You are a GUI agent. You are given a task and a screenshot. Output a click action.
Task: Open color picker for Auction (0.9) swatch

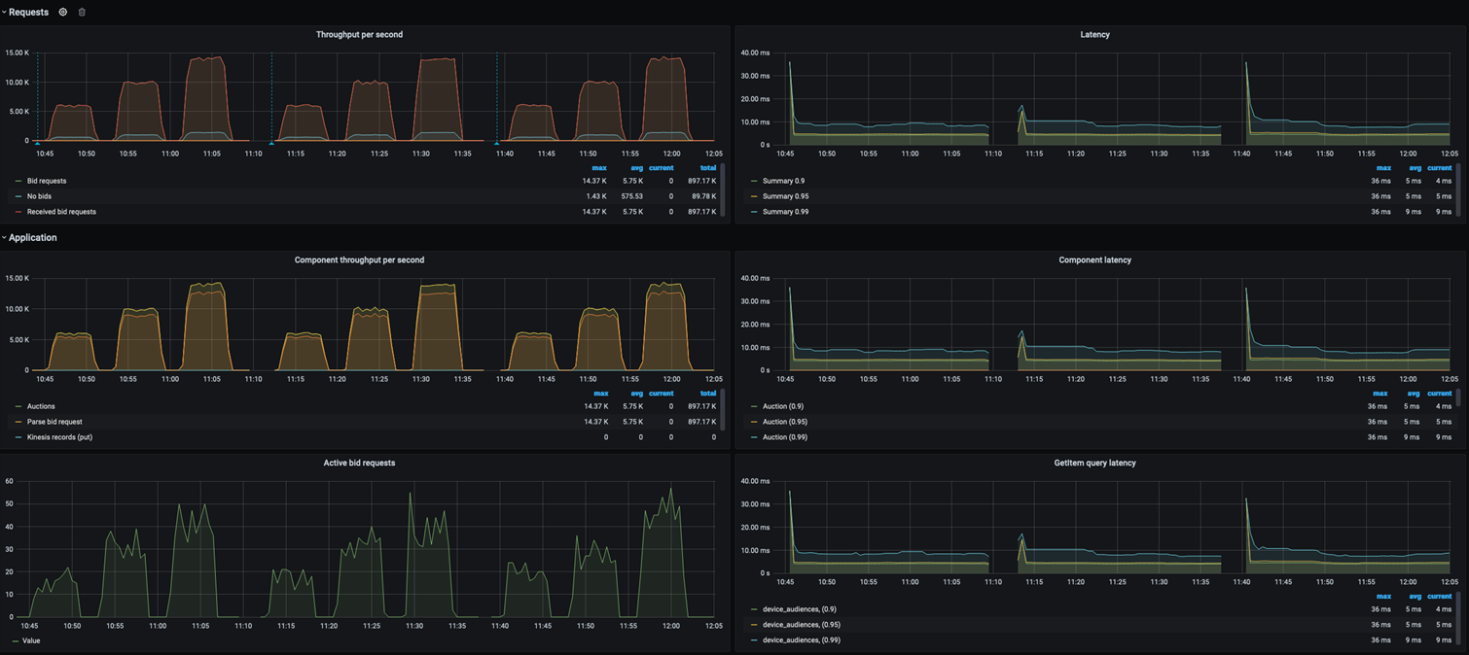click(754, 406)
